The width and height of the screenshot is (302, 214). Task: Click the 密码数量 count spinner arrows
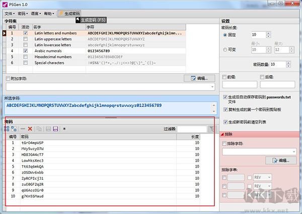[288, 64]
